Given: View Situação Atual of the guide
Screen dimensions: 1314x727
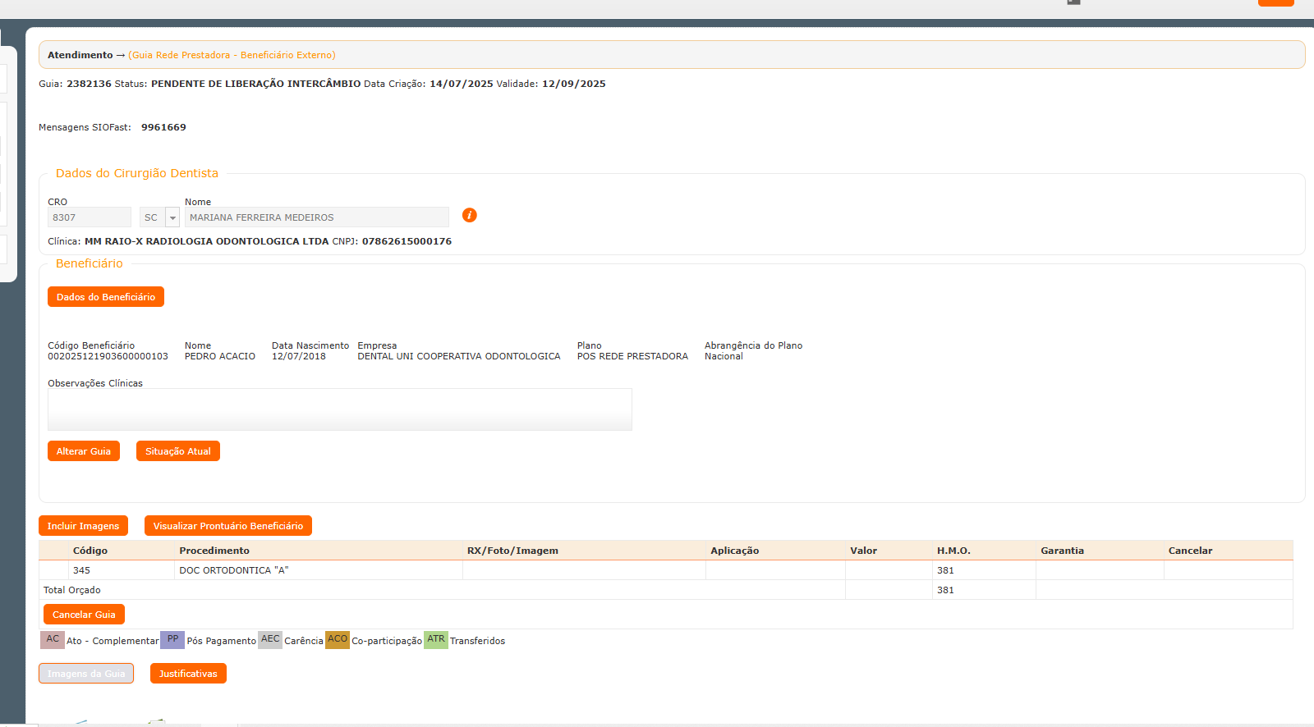Looking at the screenshot, I should pyautogui.click(x=177, y=451).
